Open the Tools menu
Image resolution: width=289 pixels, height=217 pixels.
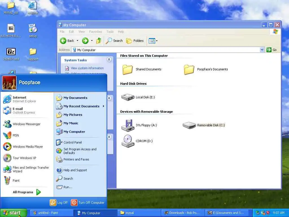pyautogui.click(x=110, y=32)
